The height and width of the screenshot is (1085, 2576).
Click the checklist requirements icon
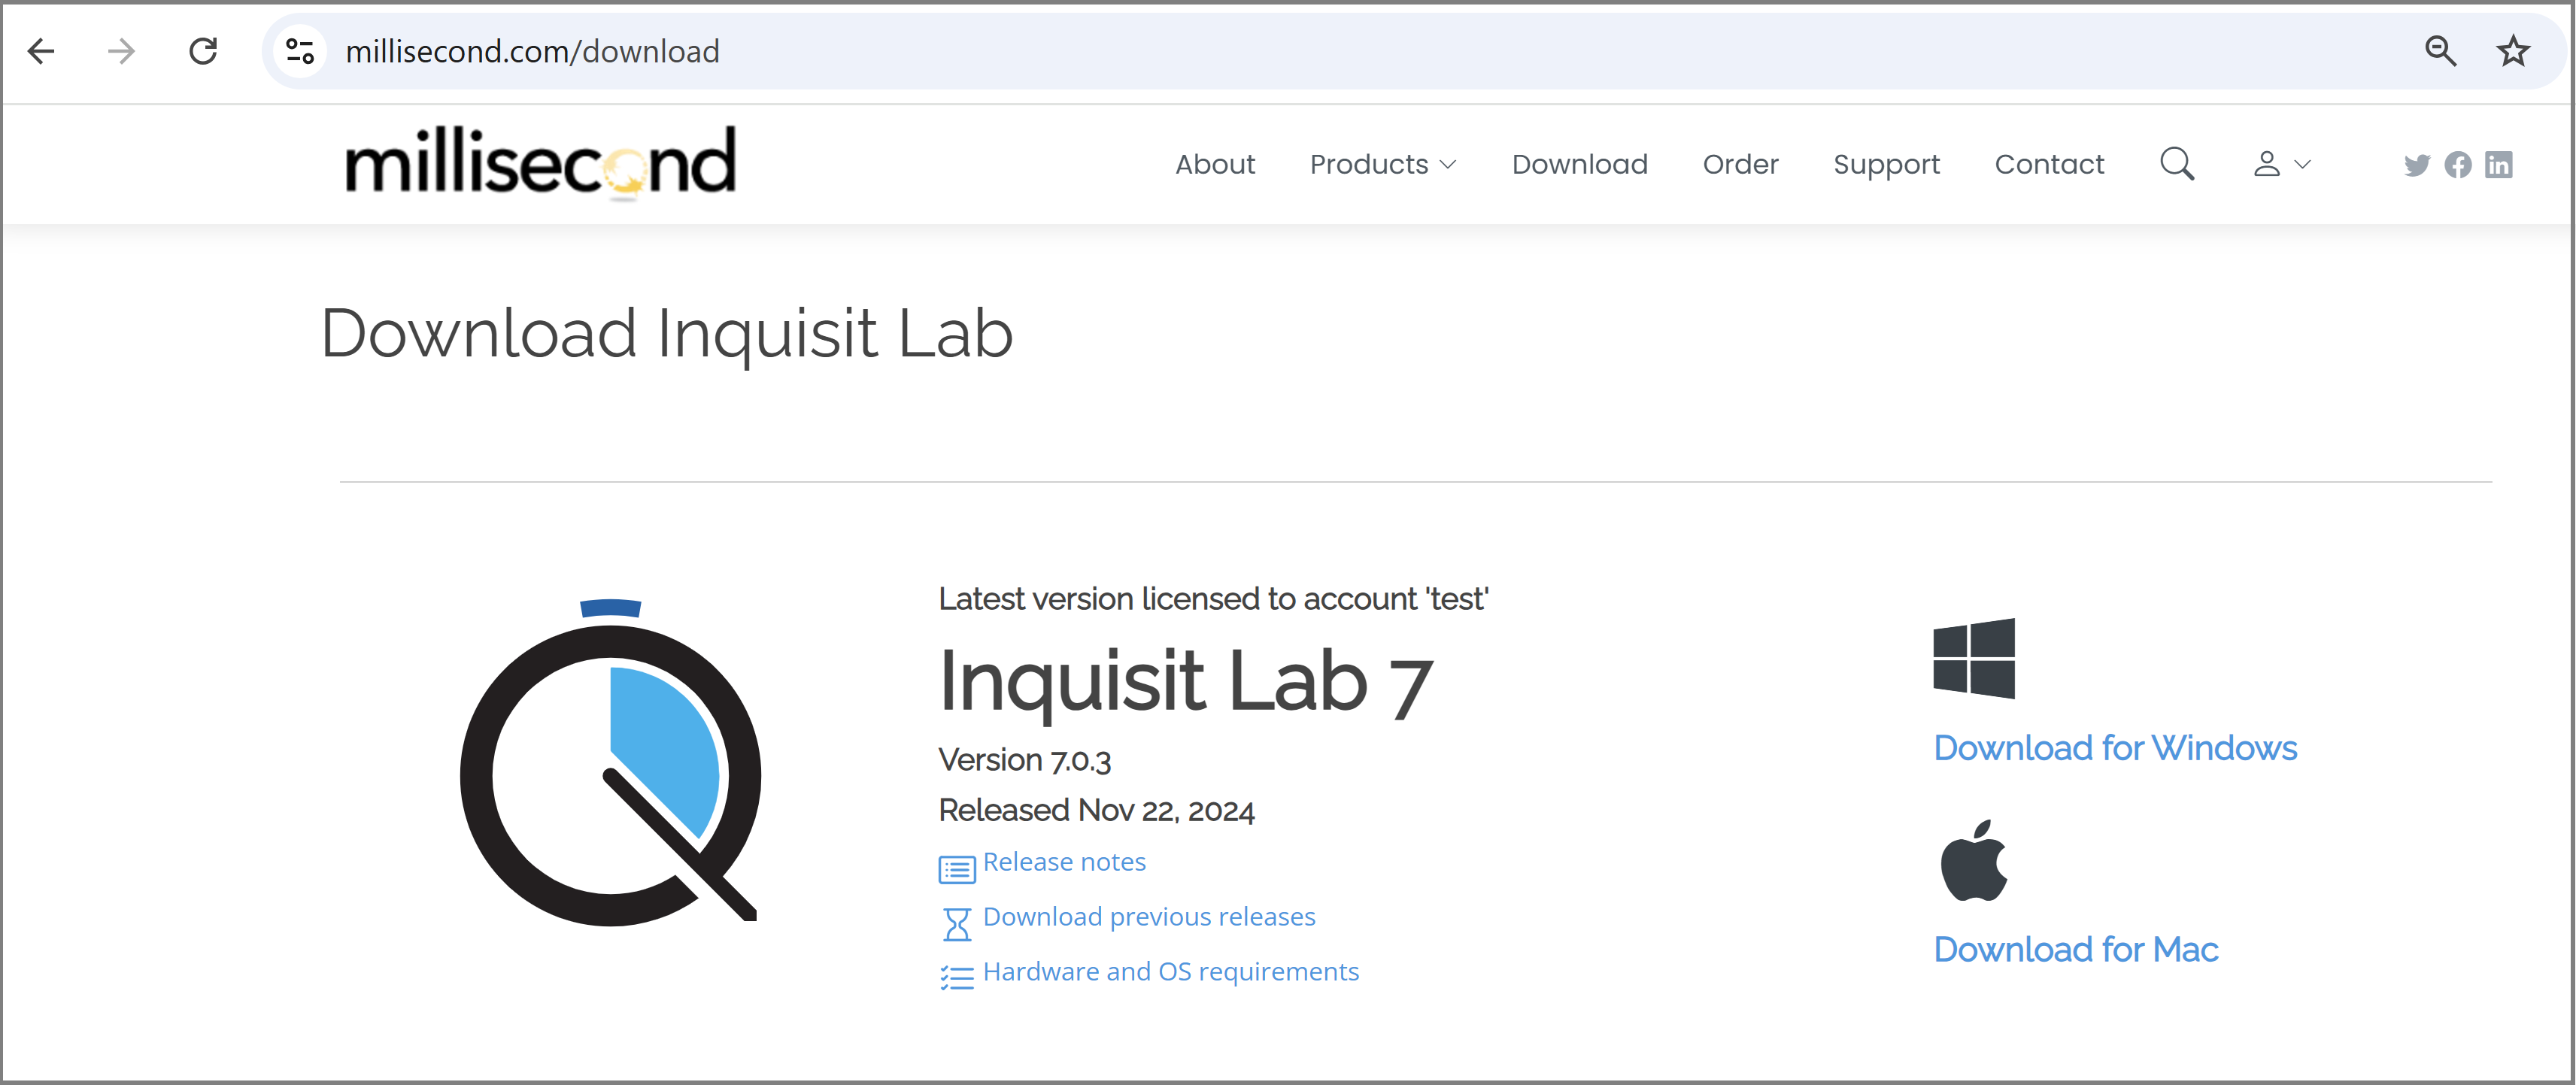(957, 977)
